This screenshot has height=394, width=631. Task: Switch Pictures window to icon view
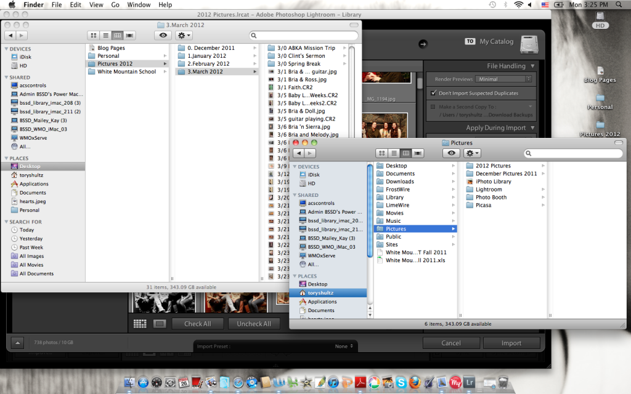coord(382,153)
